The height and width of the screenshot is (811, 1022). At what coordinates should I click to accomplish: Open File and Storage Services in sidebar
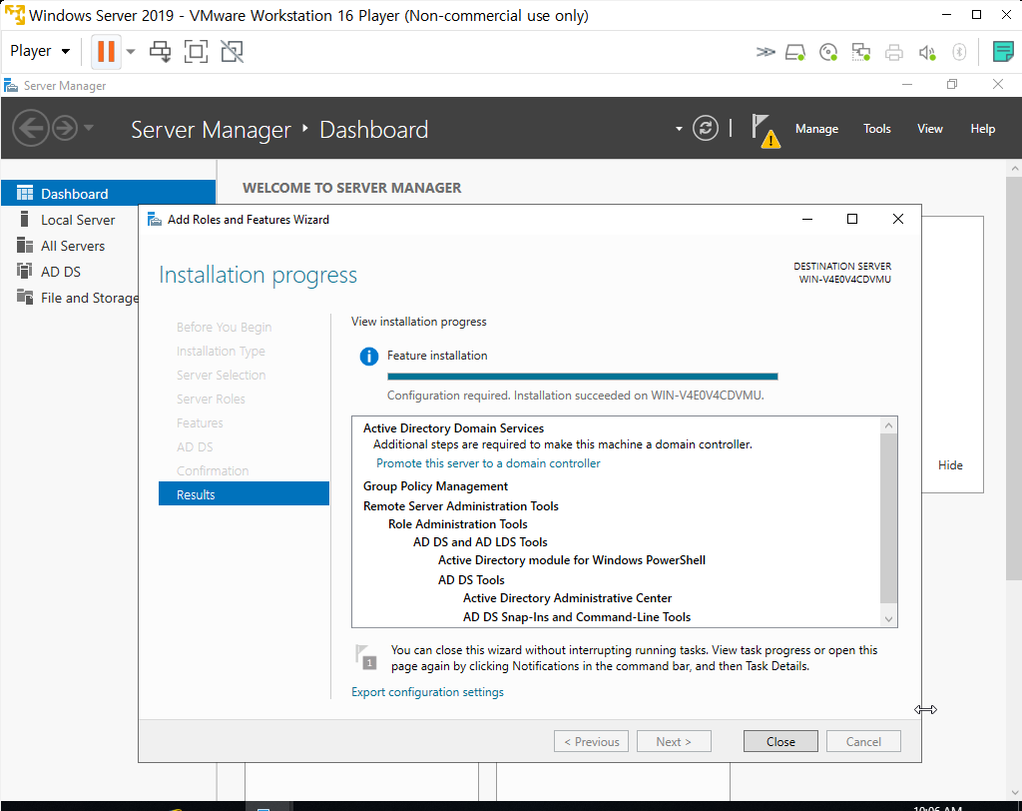point(89,298)
